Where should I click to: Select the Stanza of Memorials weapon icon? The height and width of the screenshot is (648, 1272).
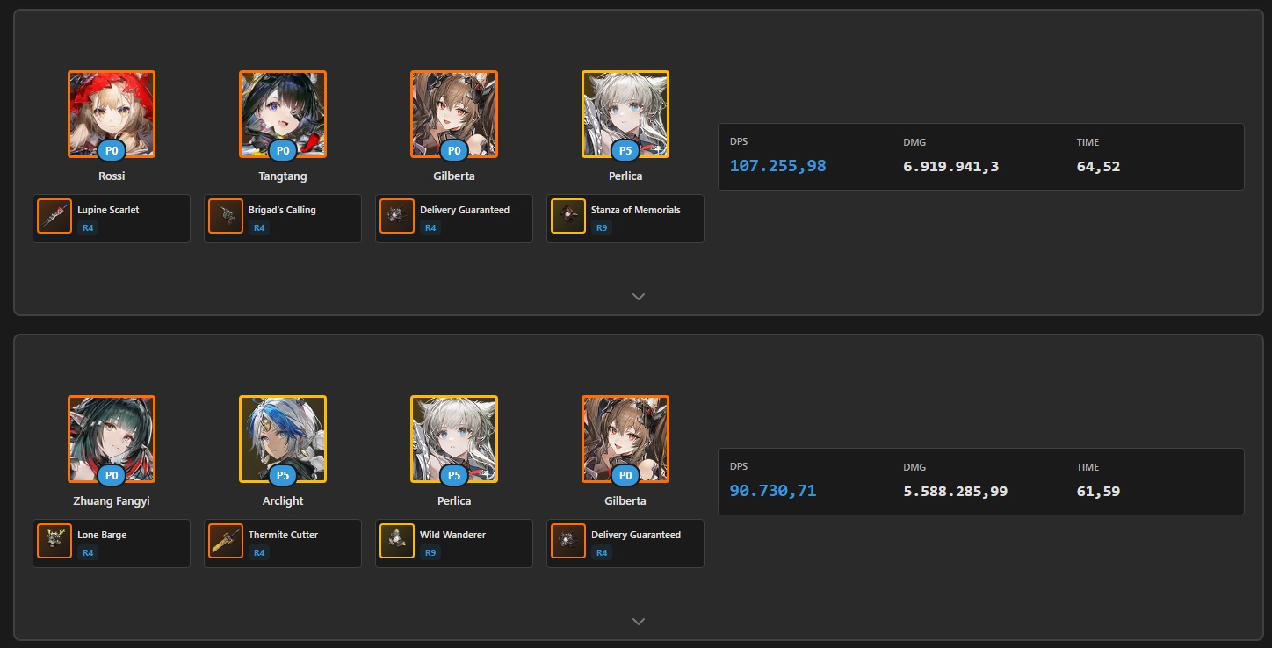point(568,217)
